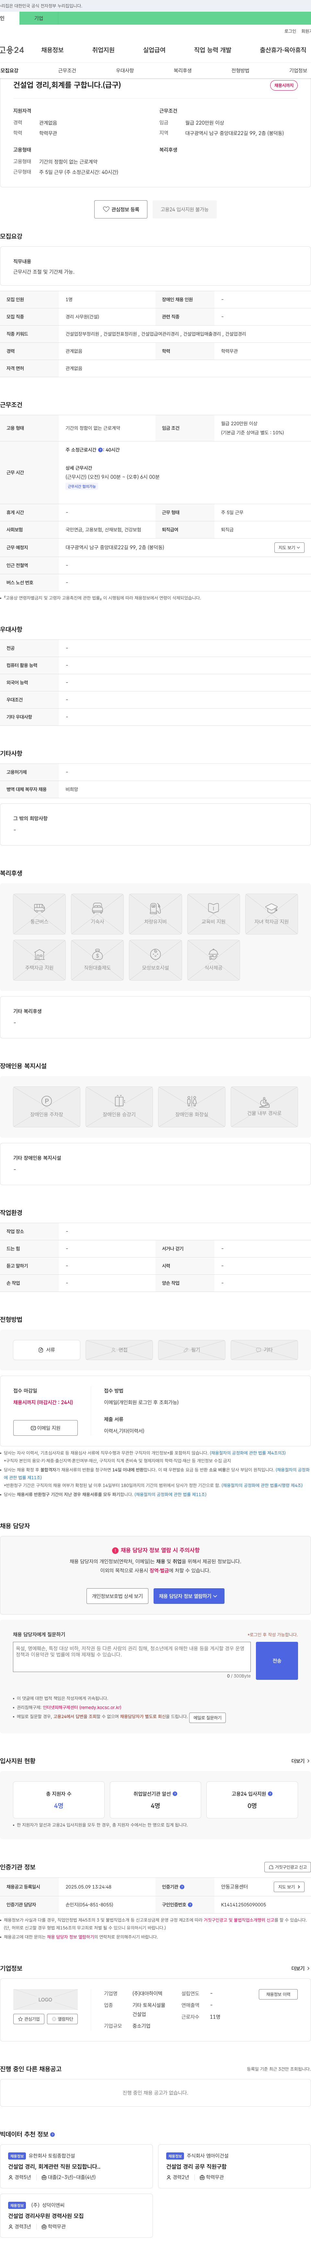Open recommended posting 건설업 경리사무원 경력사원 모집
311x2267 pixels.
[46, 2216]
